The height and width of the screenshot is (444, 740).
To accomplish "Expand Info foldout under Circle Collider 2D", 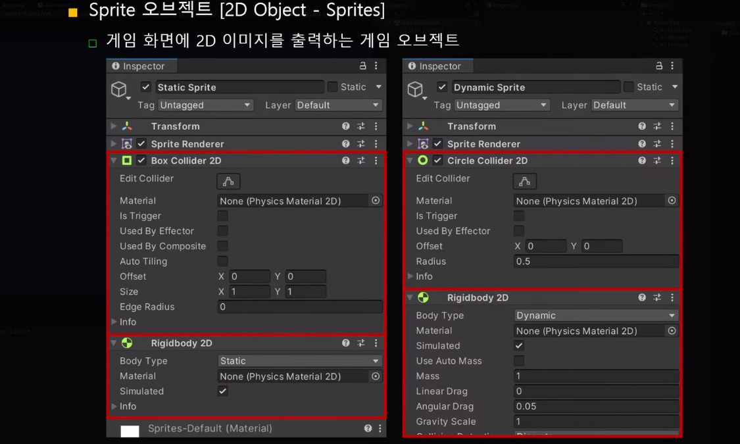I will 410,276.
